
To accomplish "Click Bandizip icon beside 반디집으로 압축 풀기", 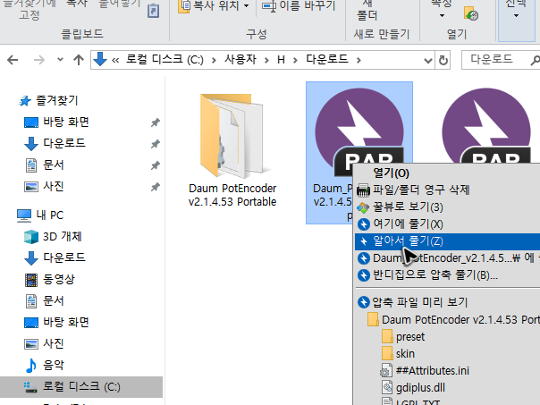I will coord(364,275).
